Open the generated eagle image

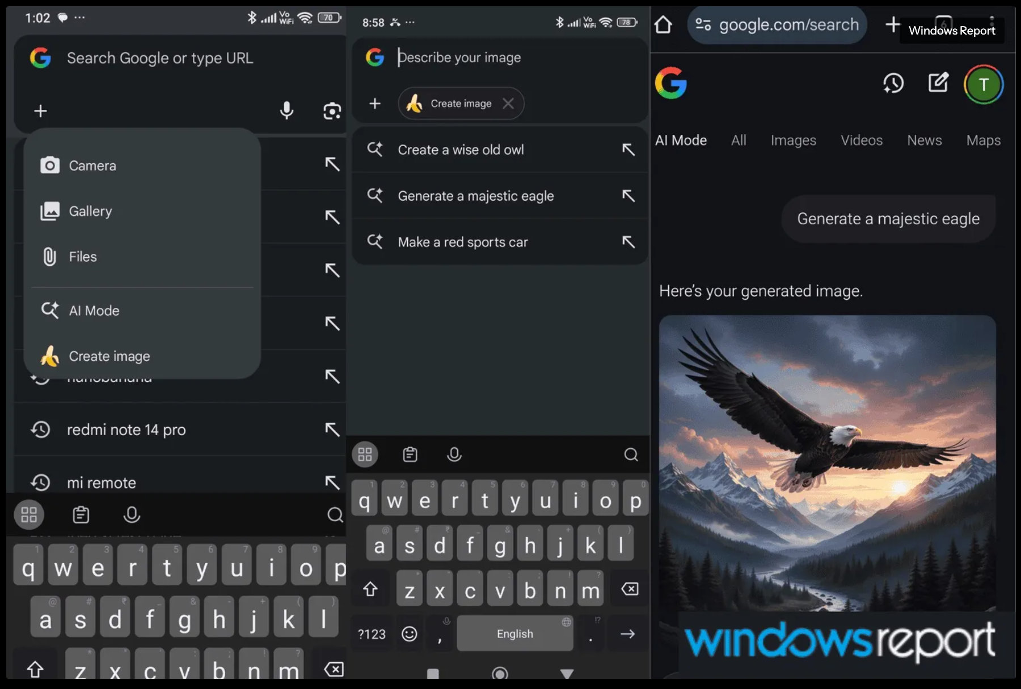(x=827, y=462)
